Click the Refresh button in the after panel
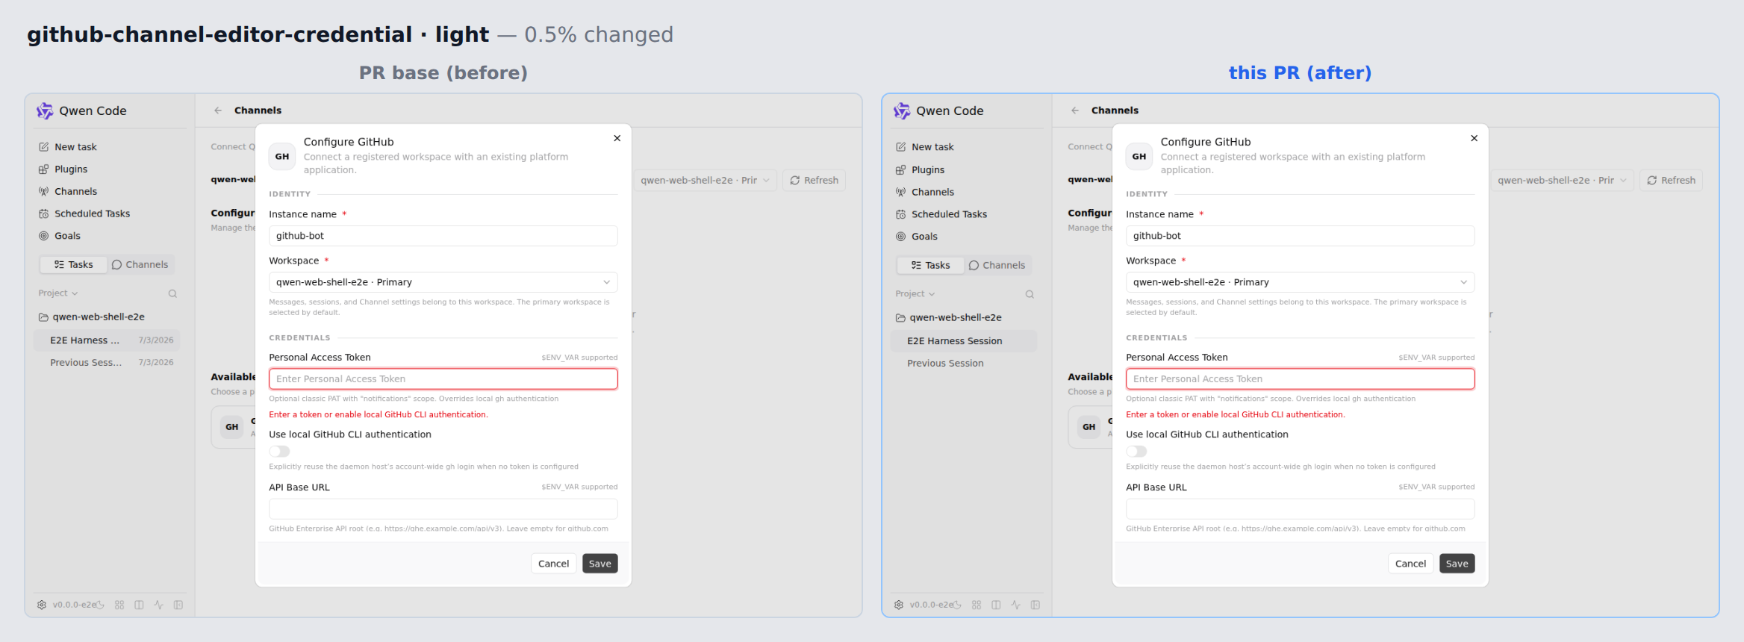Screen dimensions: 1744x642 1672,181
